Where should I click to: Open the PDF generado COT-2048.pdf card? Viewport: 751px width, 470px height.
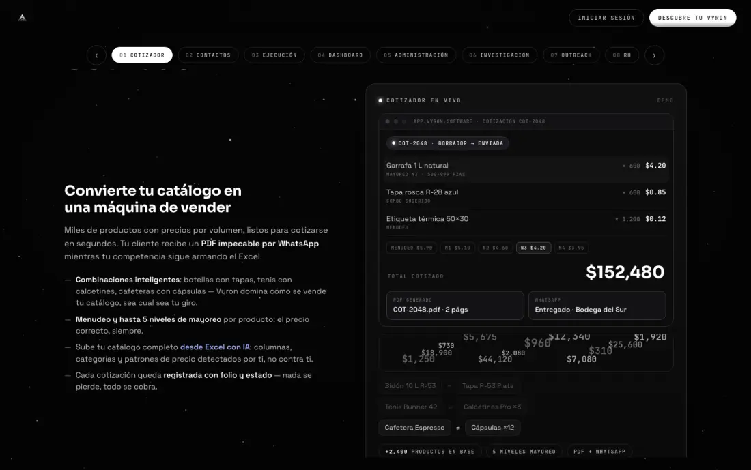(x=455, y=306)
